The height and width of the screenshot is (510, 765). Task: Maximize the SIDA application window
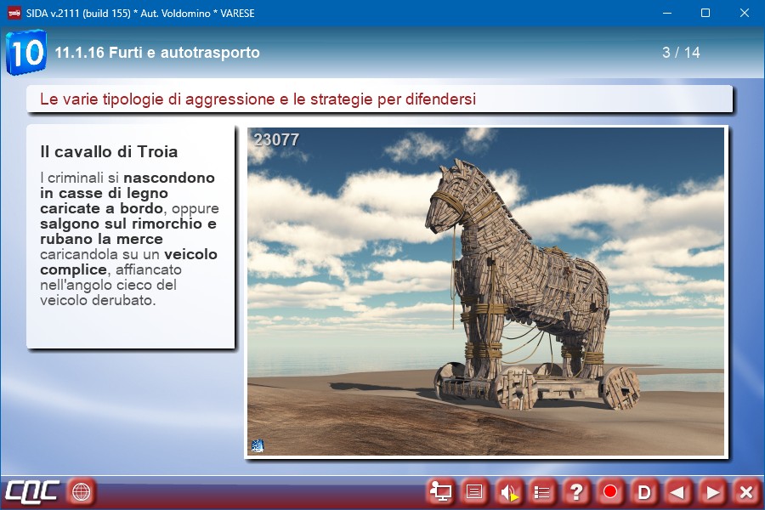pos(705,13)
